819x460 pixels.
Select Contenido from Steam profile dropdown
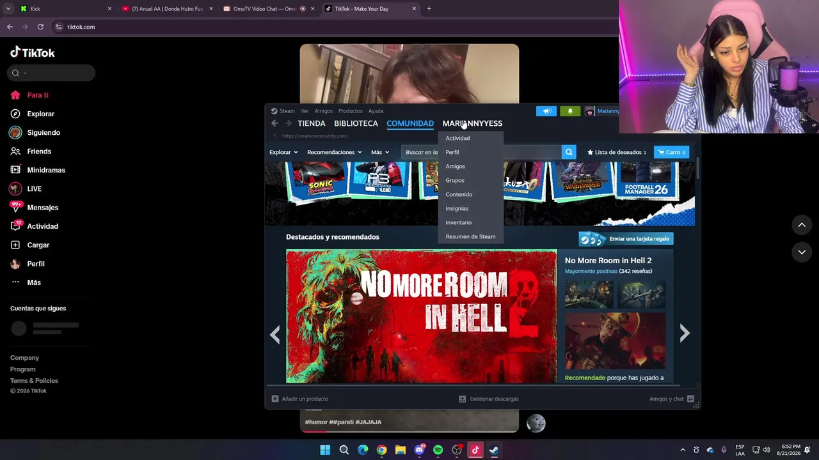tap(471, 194)
